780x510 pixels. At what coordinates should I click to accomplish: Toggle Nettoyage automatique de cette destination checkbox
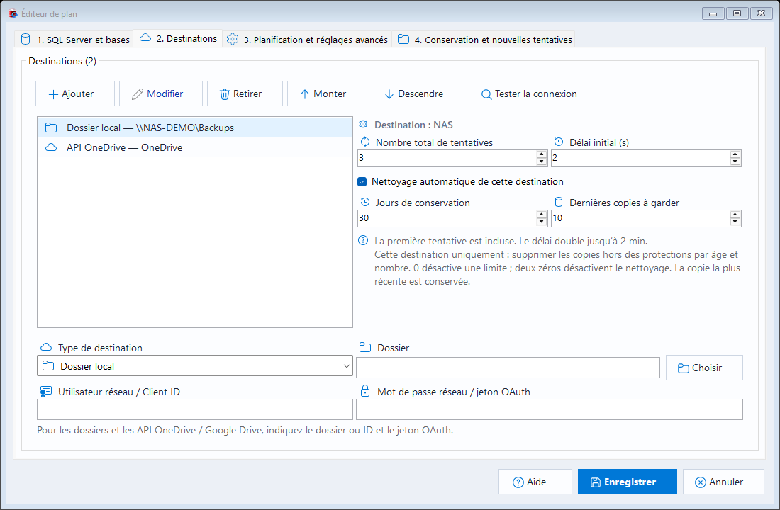362,182
